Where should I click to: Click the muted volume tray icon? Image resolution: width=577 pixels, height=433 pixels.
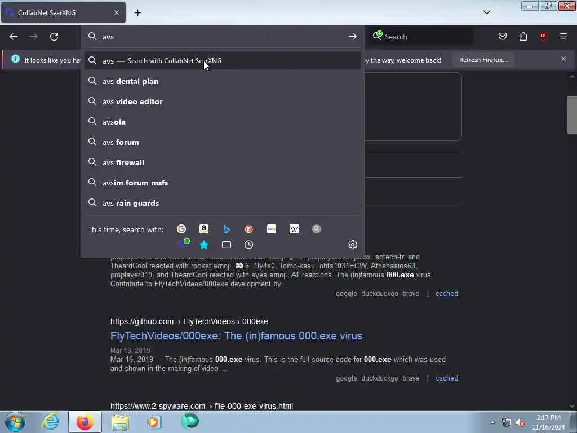click(x=520, y=423)
